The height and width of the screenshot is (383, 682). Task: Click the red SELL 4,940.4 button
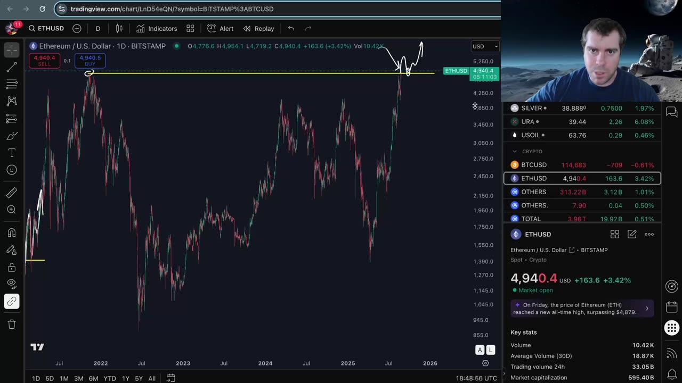[x=44, y=61]
